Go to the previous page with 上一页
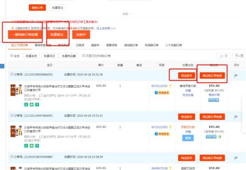Image resolution: width=246 pixels, height=170 pixels. [x=223, y=56]
